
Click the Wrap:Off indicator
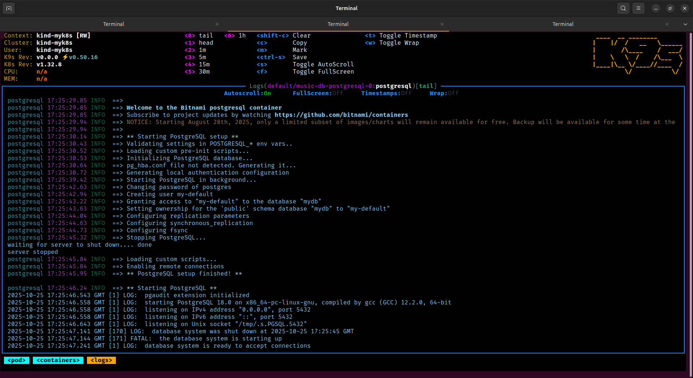pos(444,93)
